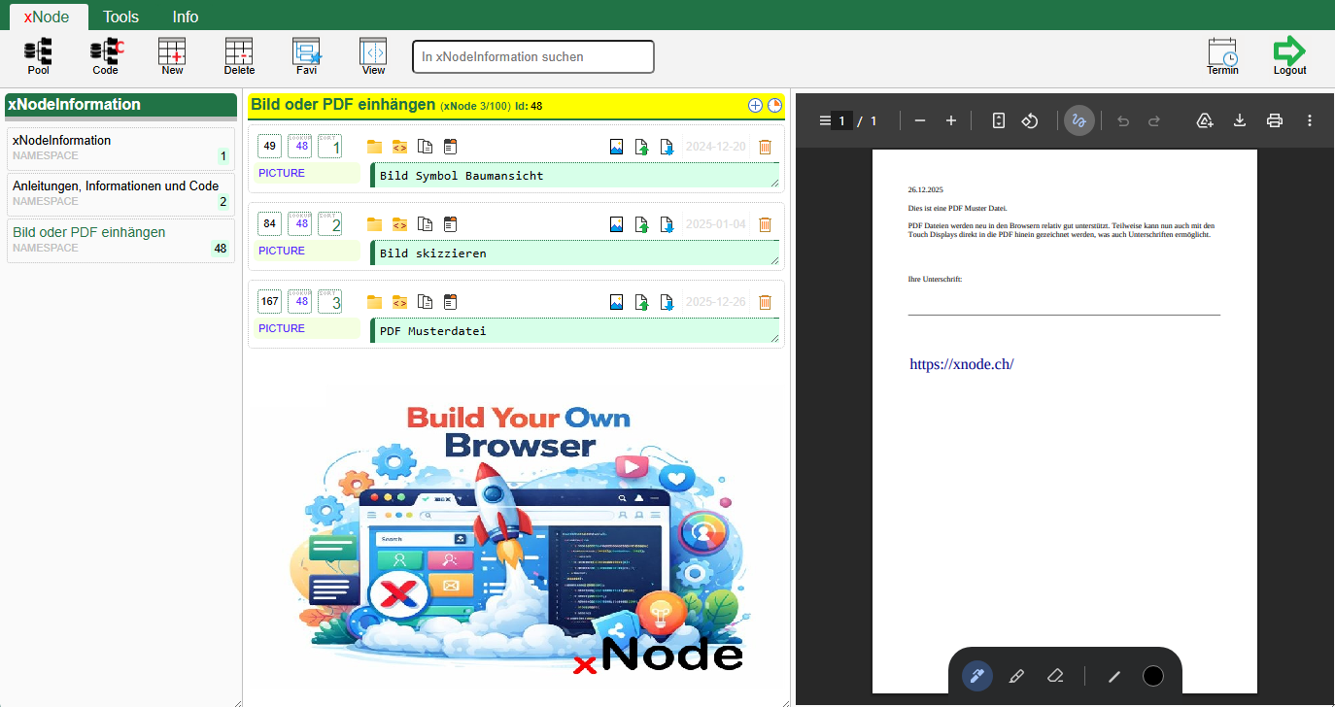Viewport: 1335px width, 707px height.
Task: Copy the Bild skizzieren entry
Action: tap(425, 223)
